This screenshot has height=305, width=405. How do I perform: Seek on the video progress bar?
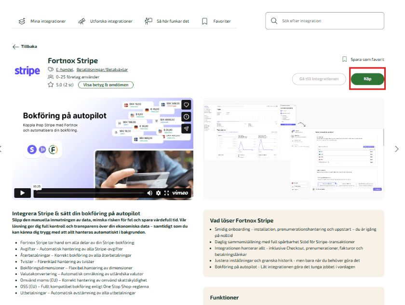[89, 193]
